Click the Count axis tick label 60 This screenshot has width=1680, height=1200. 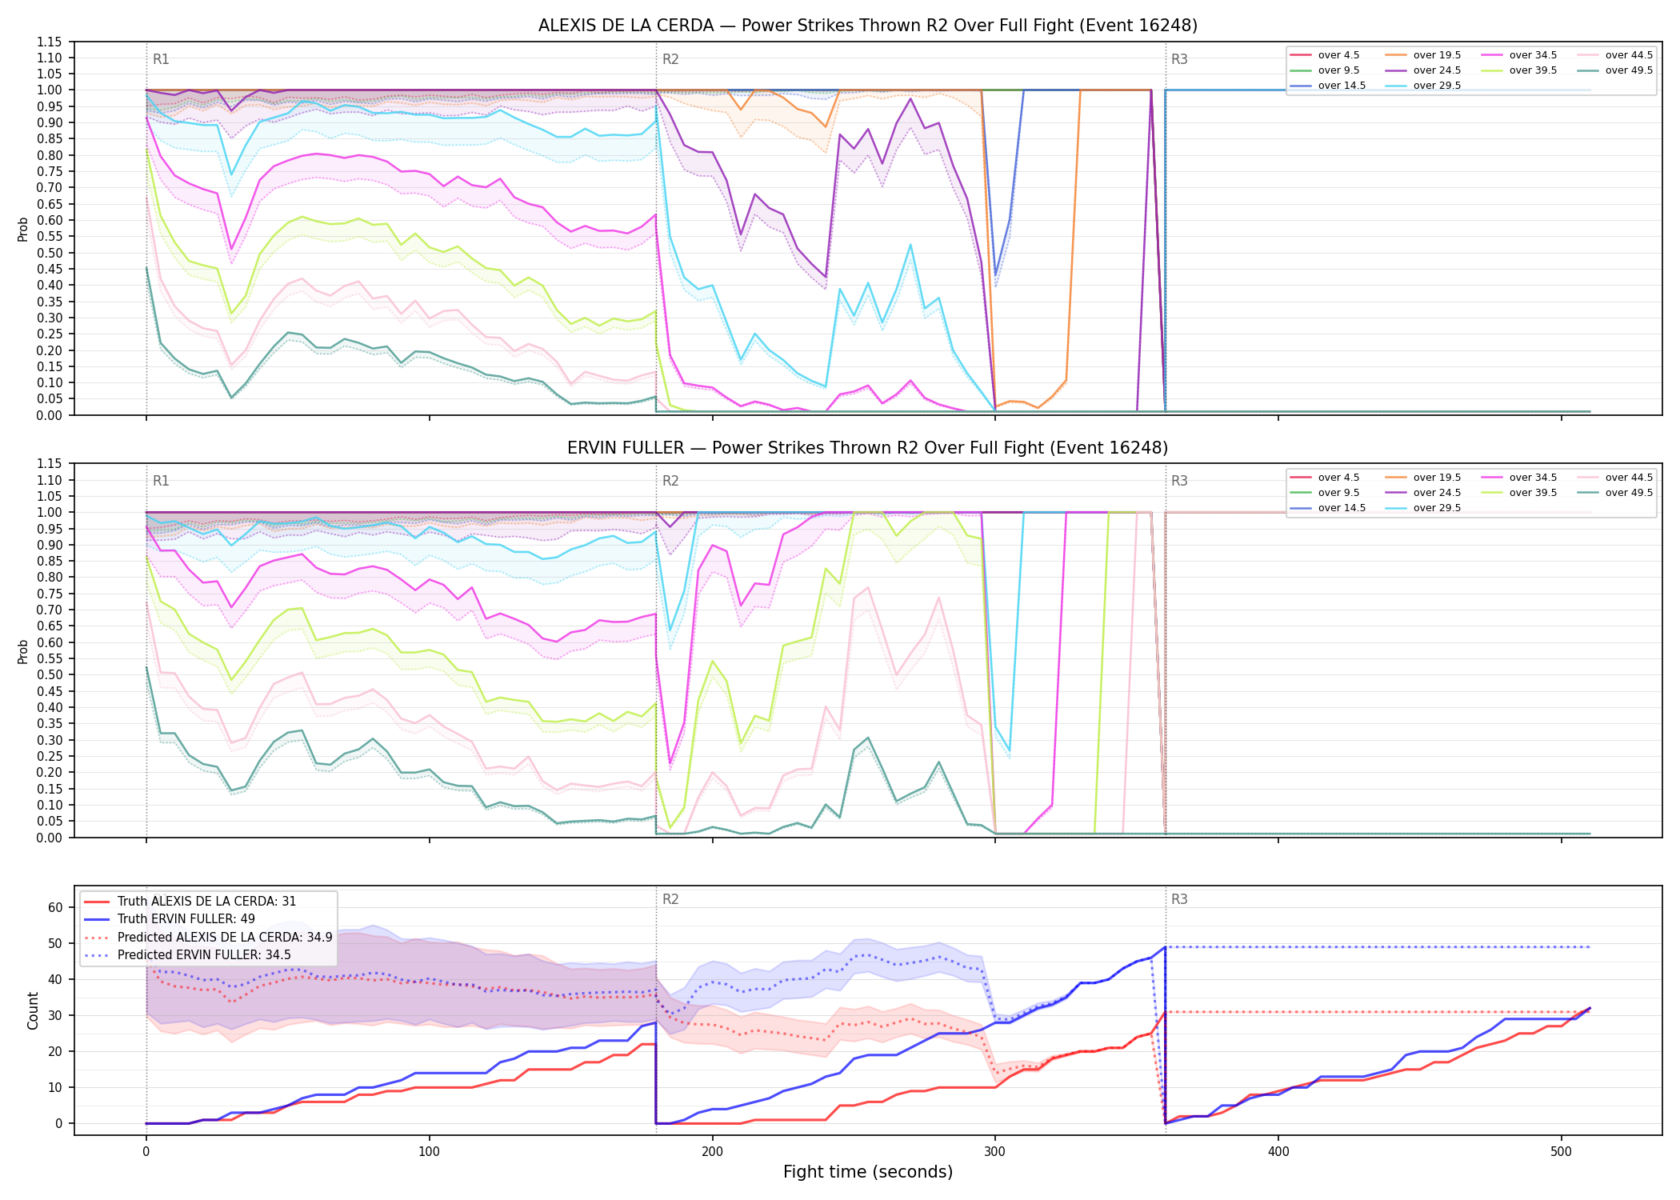55,907
